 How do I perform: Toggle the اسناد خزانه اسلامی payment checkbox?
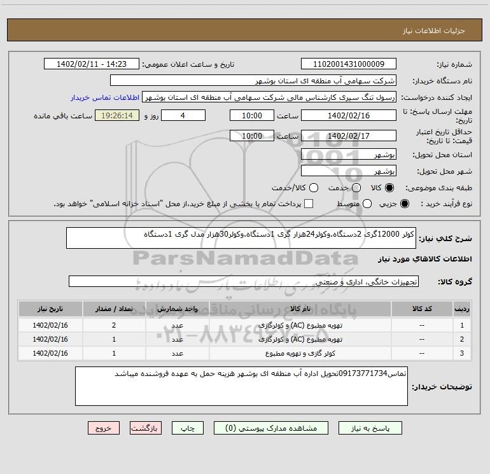[x=309, y=204]
